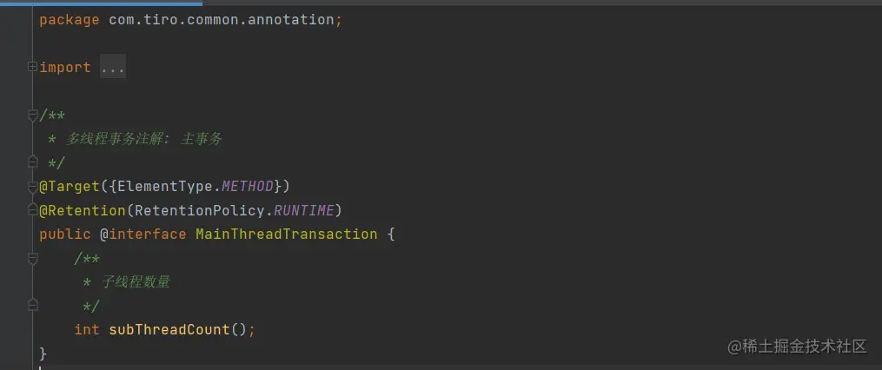Screen dimensions: 882x370
Task: Click the MainThreadTransaction interface name
Action: (x=286, y=235)
